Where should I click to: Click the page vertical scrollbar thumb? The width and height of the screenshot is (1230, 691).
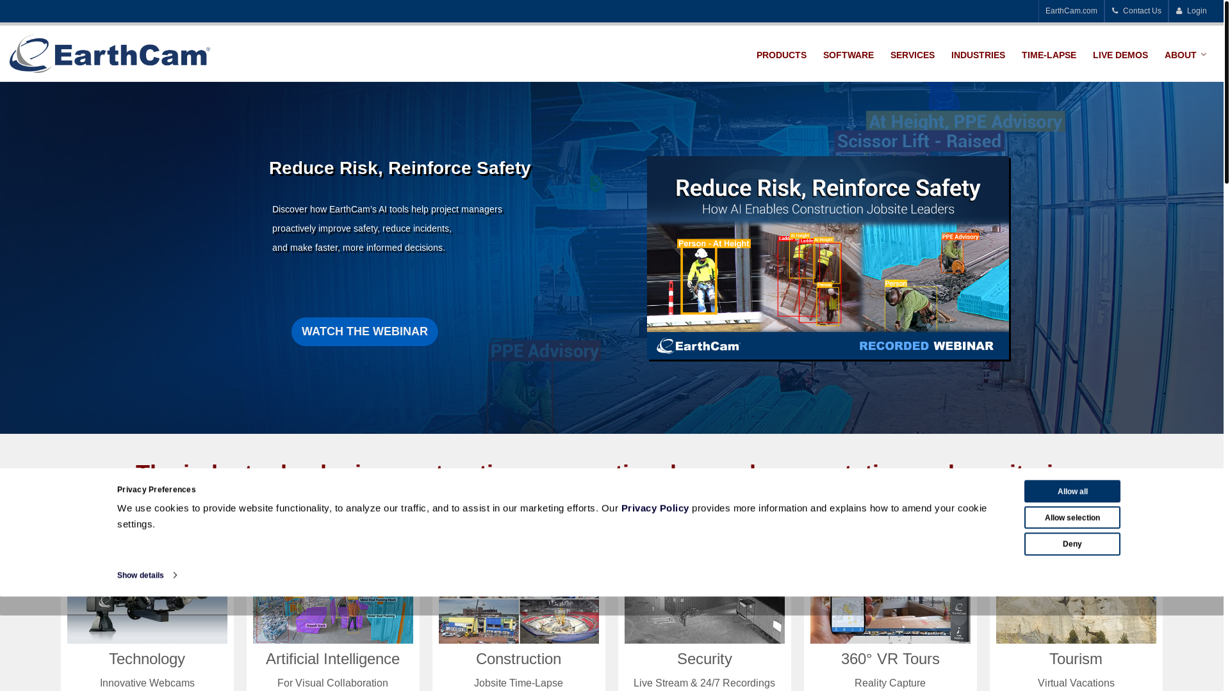(1227, 92)
